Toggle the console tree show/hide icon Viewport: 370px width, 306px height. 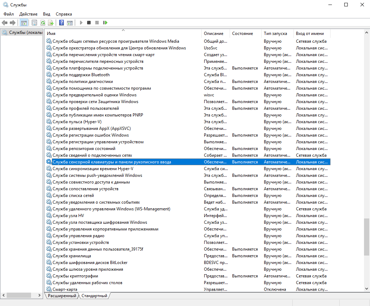pos(24,23)
